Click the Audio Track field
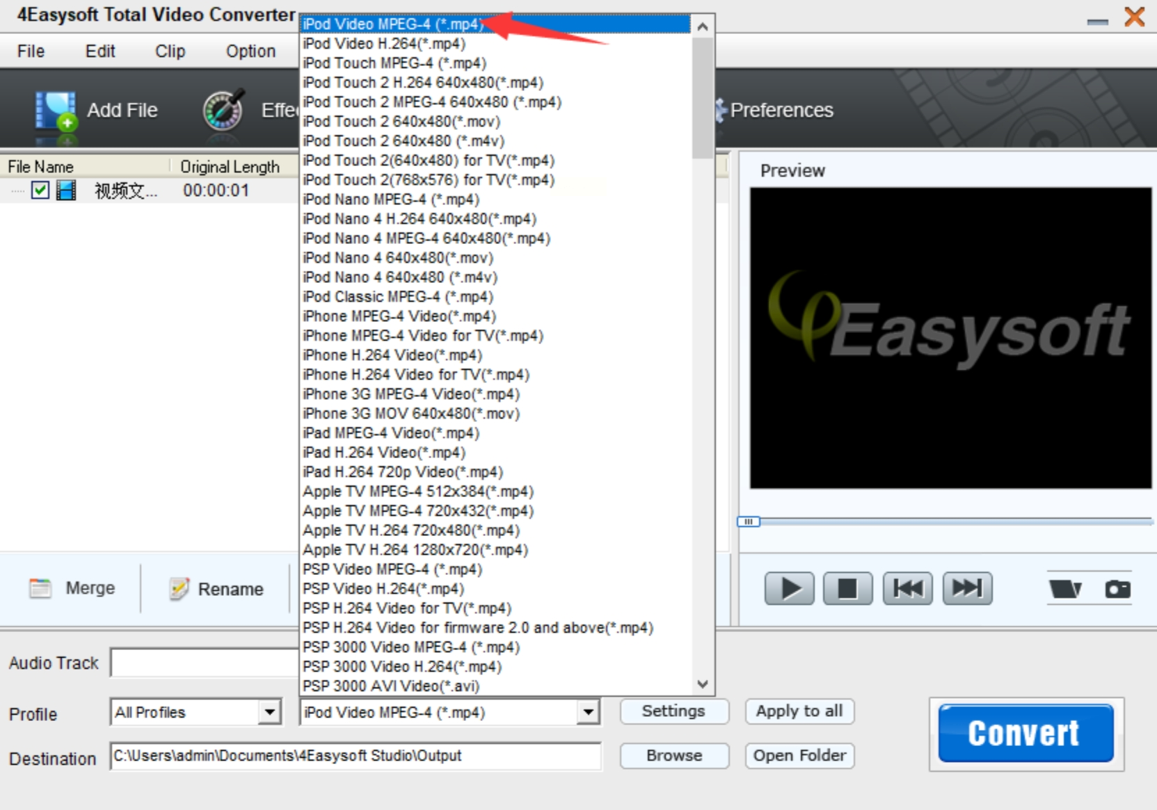 pyautogui.click(x=205, y=663)
